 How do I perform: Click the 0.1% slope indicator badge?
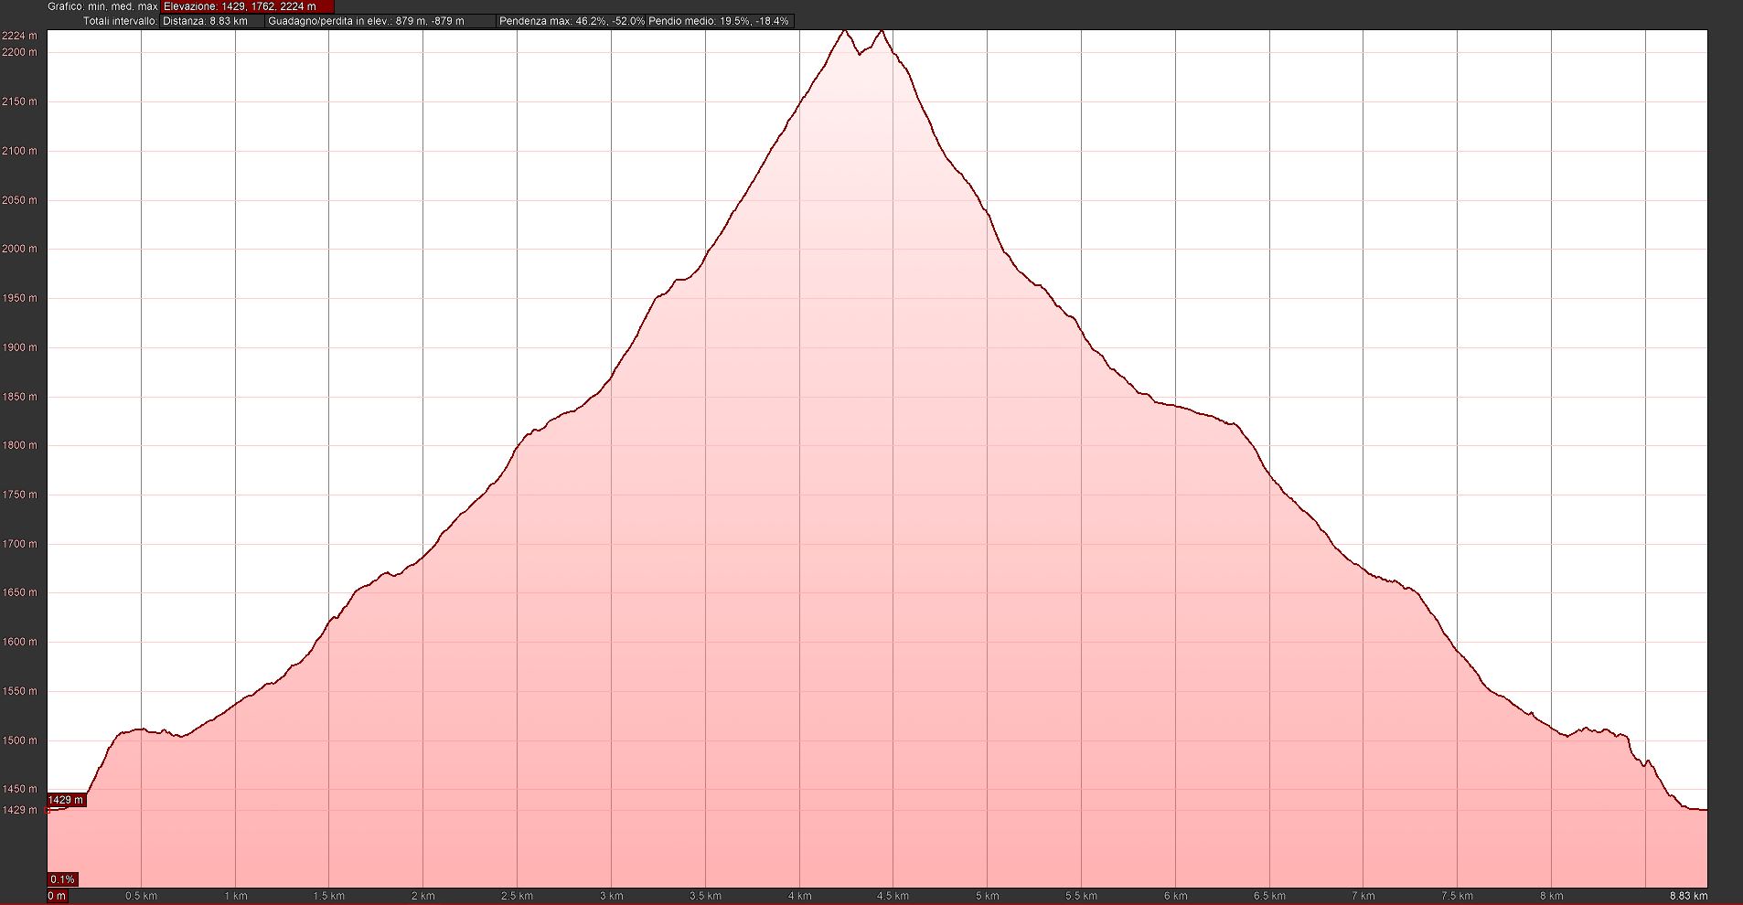63,879
